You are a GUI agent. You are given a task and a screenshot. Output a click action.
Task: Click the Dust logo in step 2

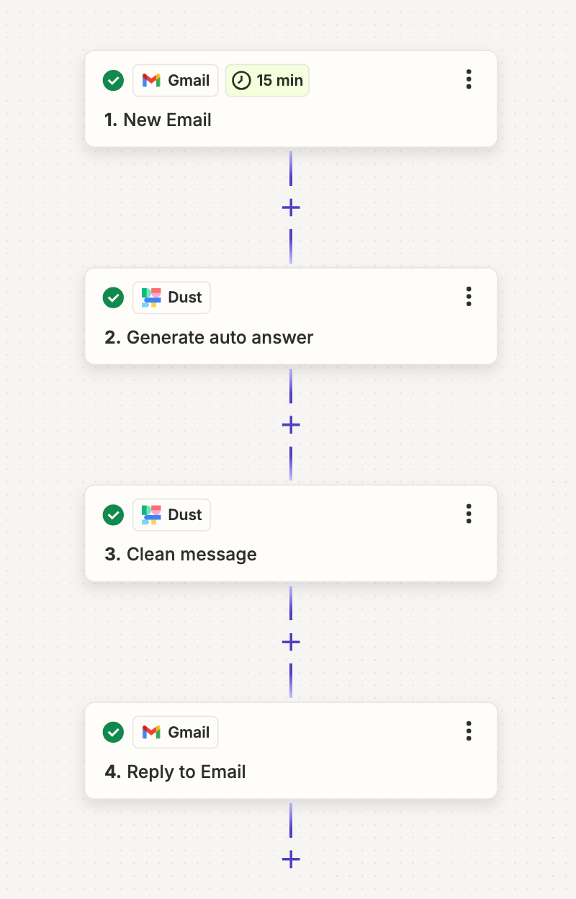[151, 298]
